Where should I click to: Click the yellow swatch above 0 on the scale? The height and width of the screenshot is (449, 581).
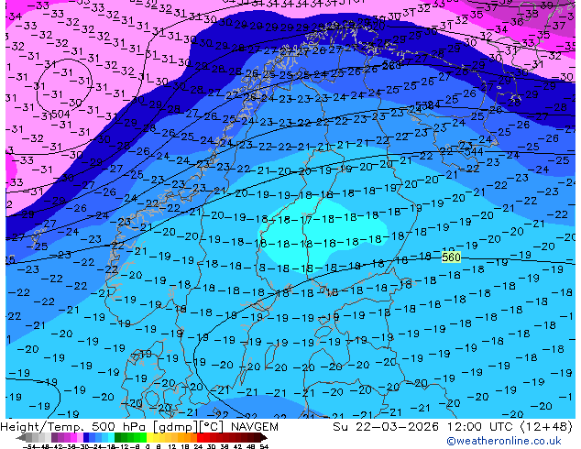pos(149,438)
